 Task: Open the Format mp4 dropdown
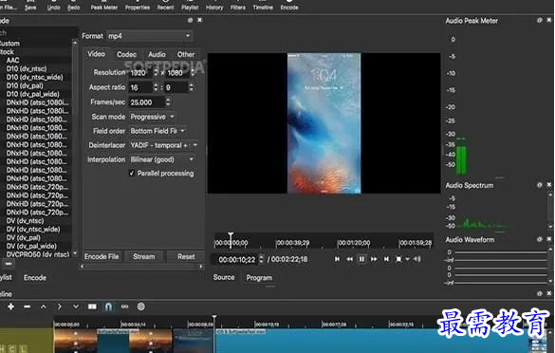(149, 36)
